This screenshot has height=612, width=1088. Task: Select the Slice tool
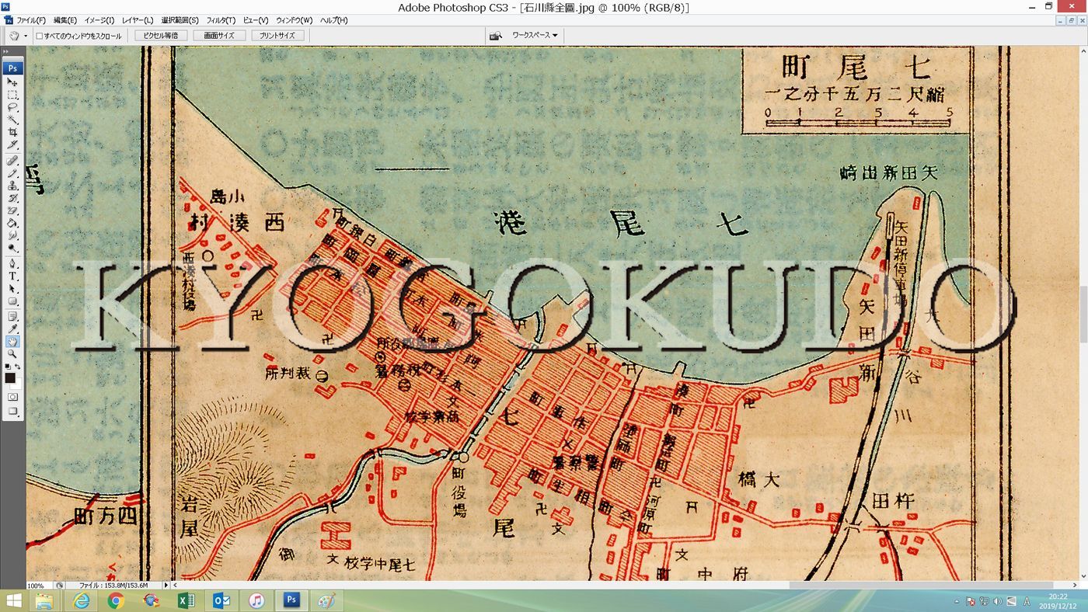12,144
